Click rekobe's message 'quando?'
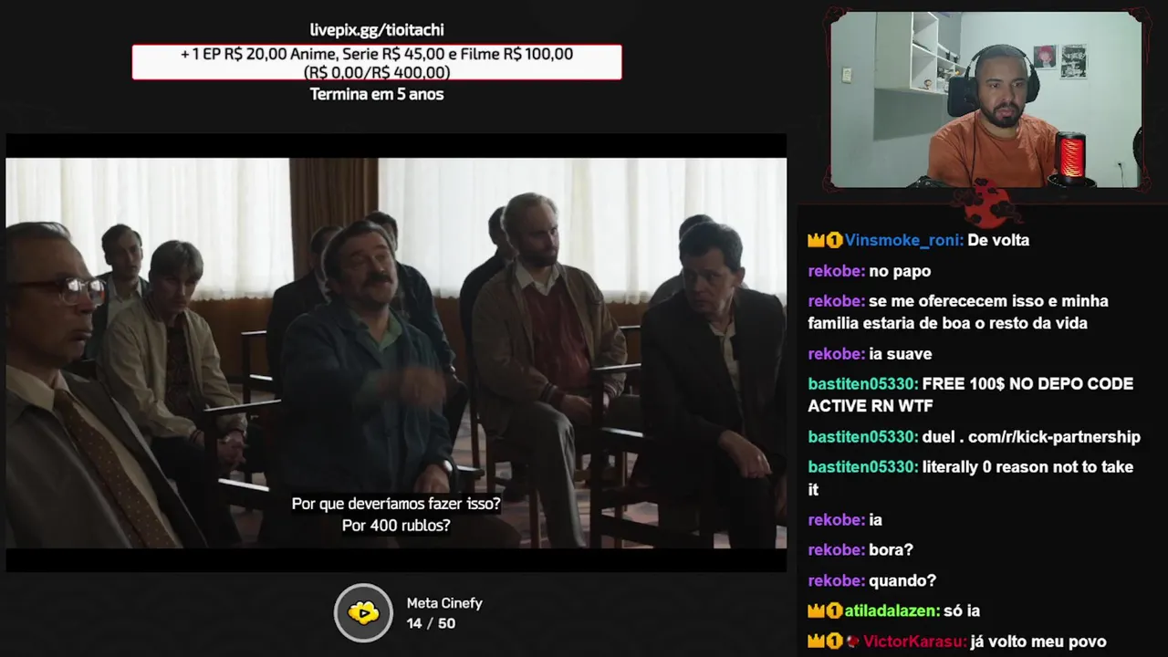 [x=902, y=581]
